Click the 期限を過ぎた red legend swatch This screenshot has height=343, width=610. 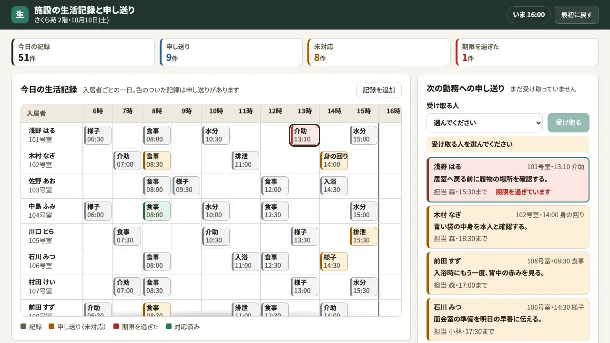pos(116,327)
